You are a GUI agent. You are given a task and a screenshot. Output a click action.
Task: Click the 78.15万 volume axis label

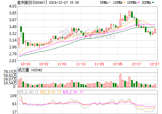tap(10, 72)
